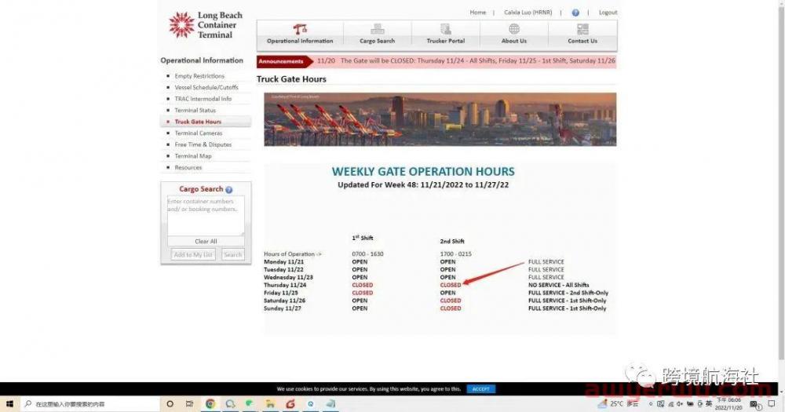Focus the container numbers text box
785x412 pixels.
[x=206, y=216]
